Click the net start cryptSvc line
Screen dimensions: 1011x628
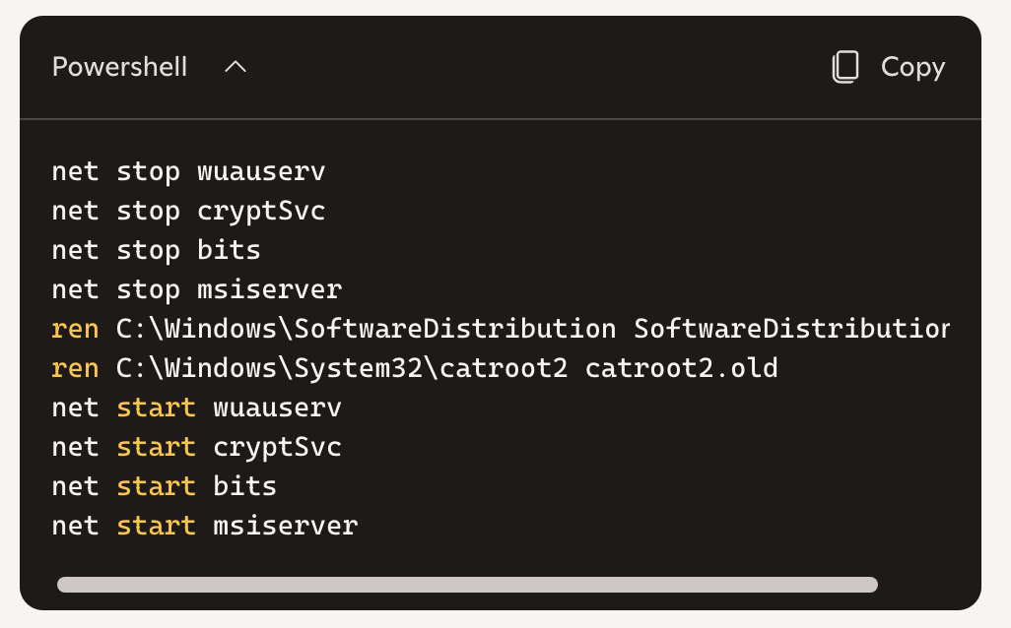click(x=197, y=447)
